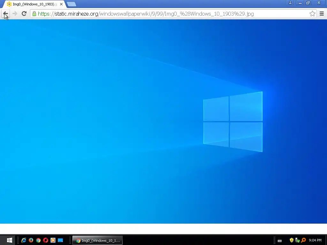This screenshot has width=327, height=245.
Task: Bookmark this page with the star
Action: [312, 14]
